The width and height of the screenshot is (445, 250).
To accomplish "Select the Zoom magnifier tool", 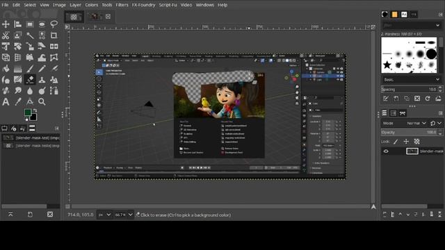I will click(42, 102).
